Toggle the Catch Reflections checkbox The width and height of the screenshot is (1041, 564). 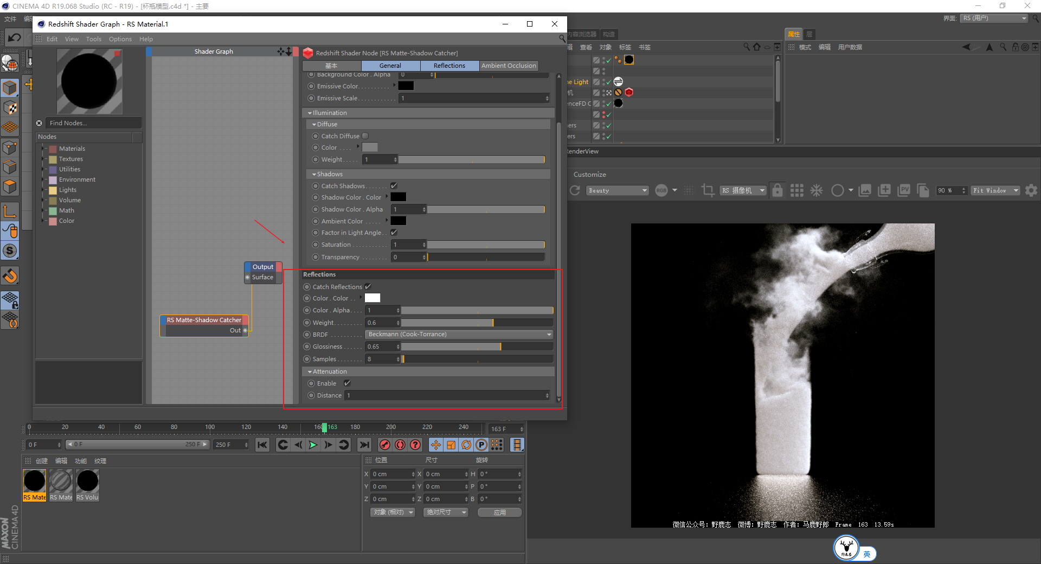(x=368, y=287)
